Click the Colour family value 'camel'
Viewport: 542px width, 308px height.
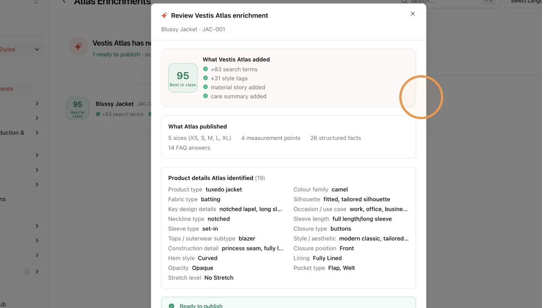pos(339,189)
